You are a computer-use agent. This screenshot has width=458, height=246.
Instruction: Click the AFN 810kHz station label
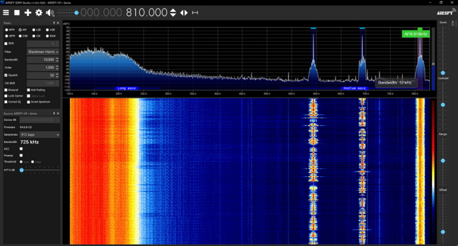point(415,34)
